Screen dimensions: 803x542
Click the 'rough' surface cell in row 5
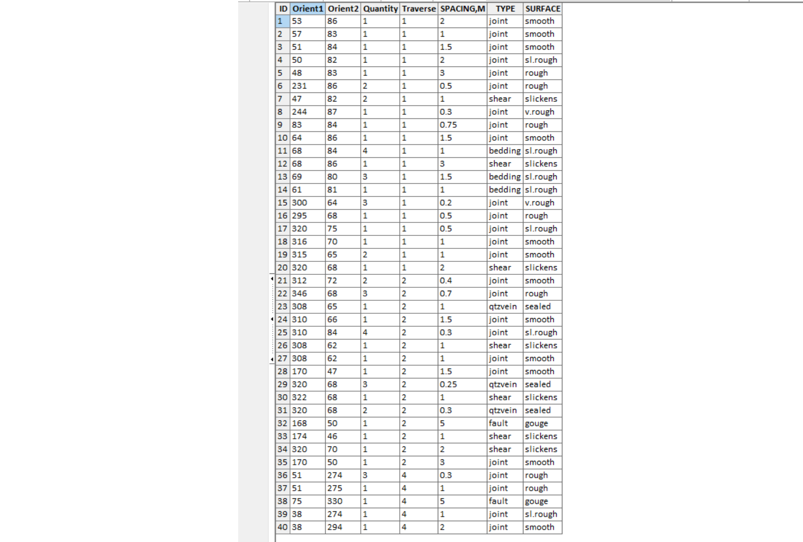[543, 73]
